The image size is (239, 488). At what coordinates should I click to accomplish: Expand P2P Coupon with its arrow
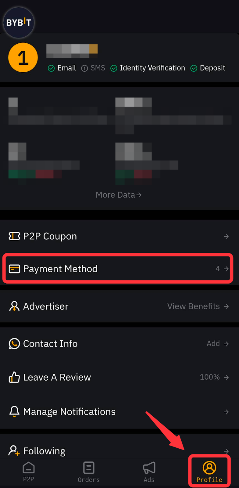(226, 236)
